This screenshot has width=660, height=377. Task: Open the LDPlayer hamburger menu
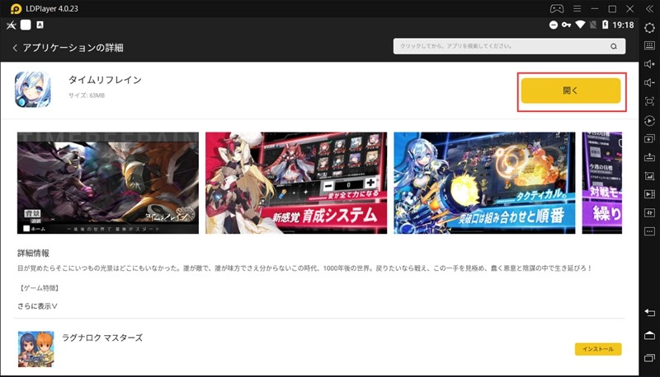click(577, 8)
